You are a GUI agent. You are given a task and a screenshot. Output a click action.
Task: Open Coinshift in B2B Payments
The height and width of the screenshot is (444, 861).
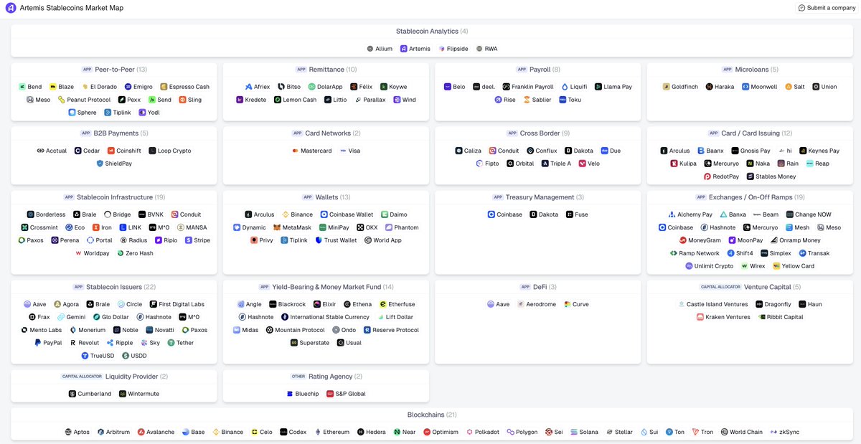point(124,151)
